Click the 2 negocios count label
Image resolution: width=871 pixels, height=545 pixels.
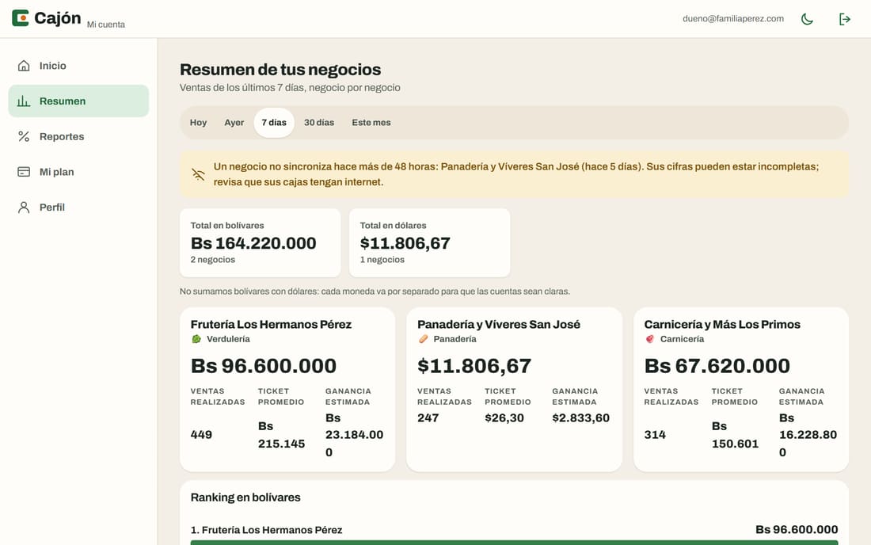[x=213, y=260]
